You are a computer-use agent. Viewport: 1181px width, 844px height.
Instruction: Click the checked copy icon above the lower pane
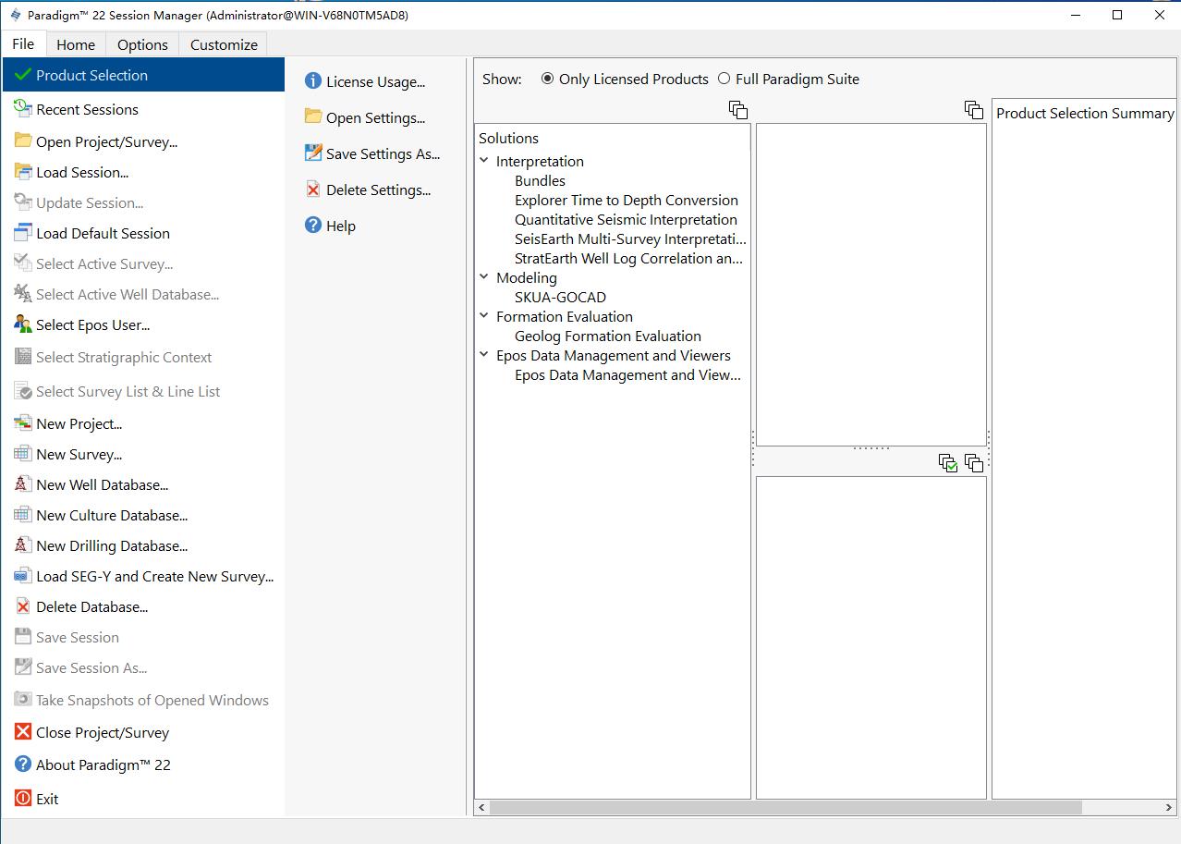click(x=948, y=463)
